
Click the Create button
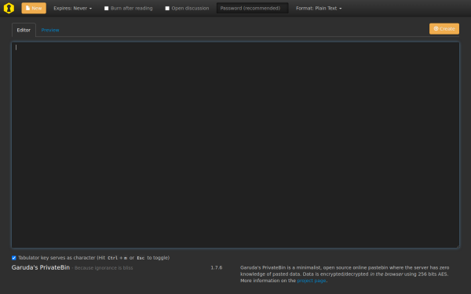point(444,29)
